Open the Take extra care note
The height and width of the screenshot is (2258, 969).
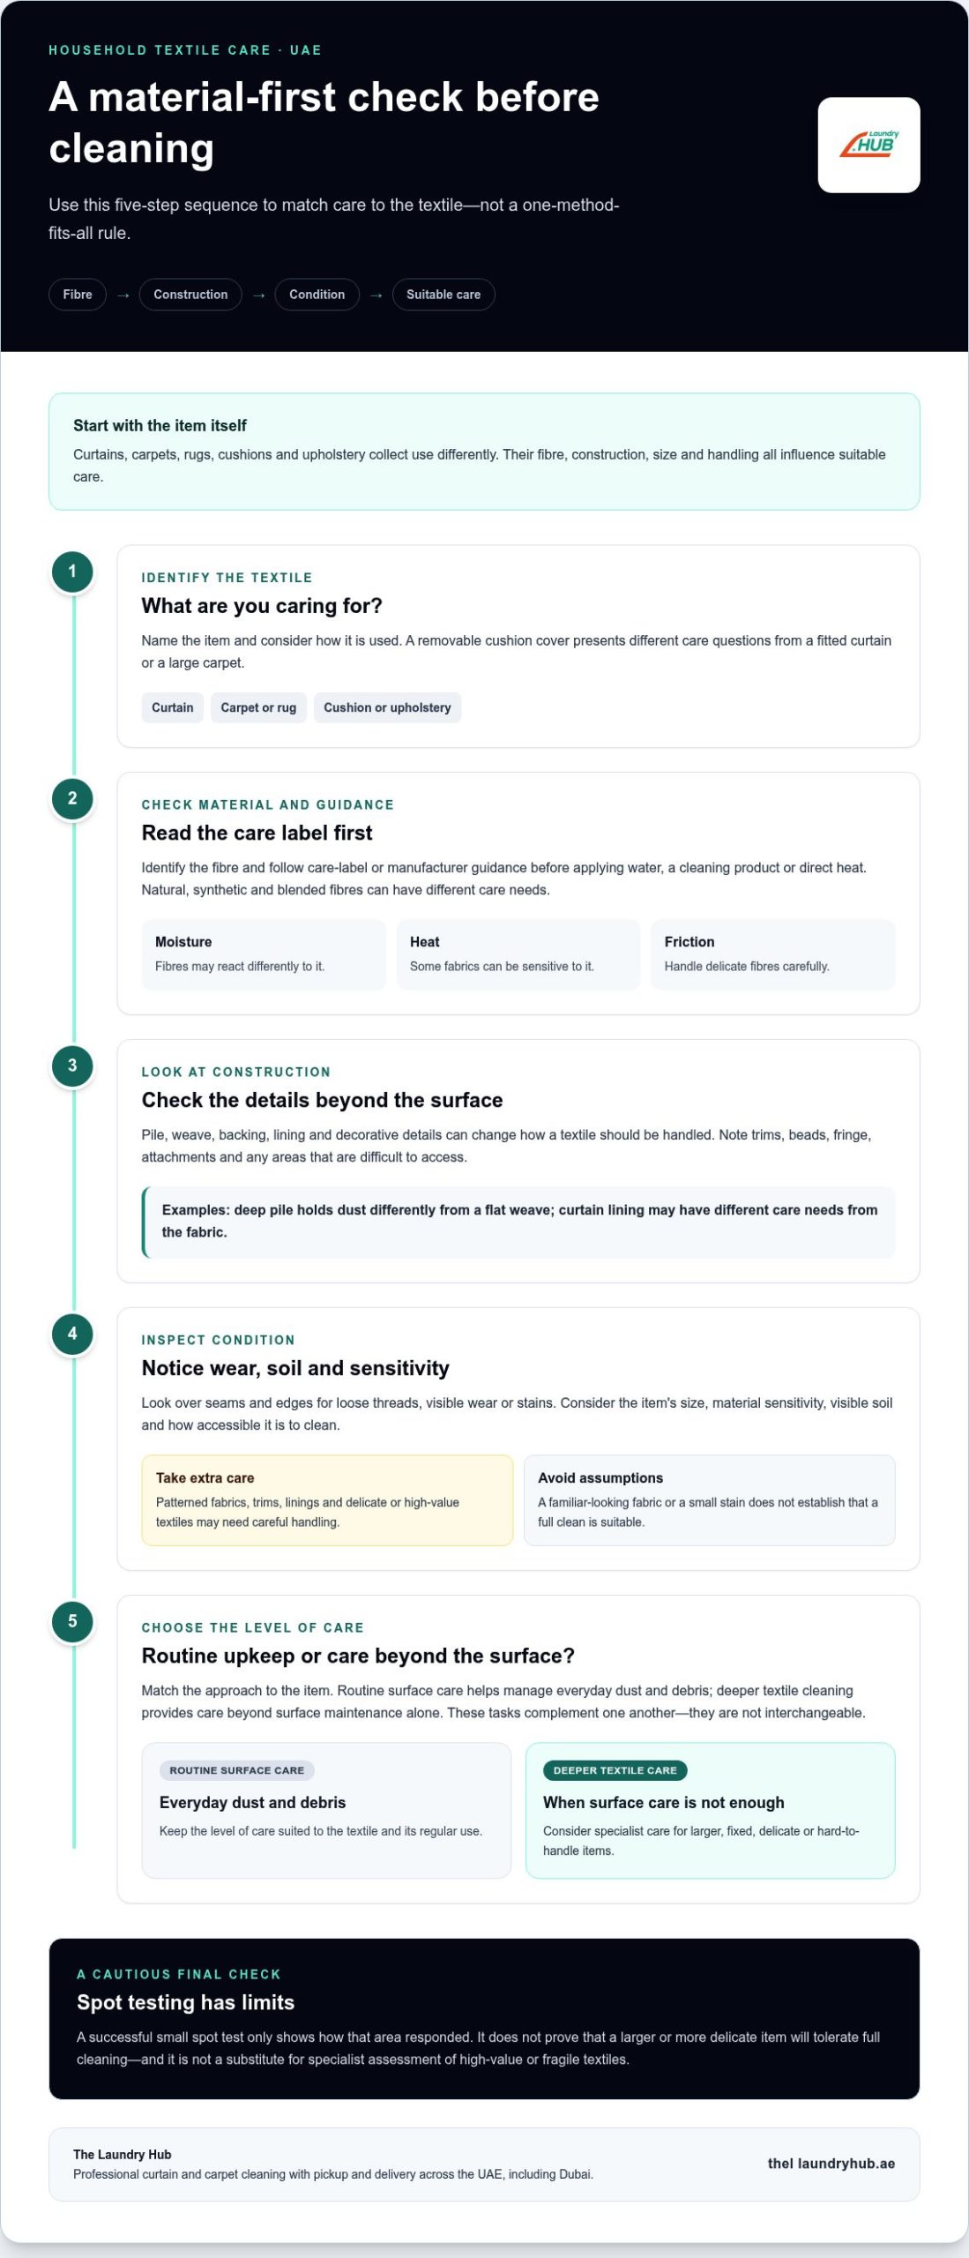click(327, 1500)
